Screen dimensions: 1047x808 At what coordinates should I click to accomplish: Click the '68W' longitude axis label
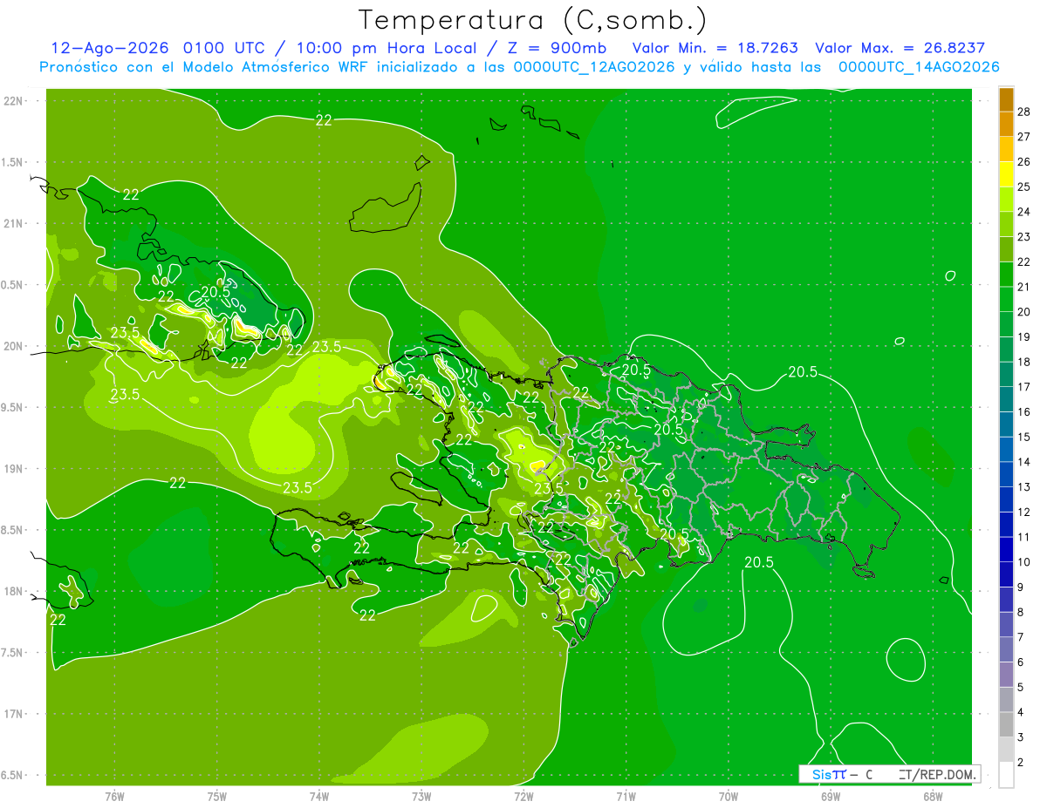tap(933, 797)
